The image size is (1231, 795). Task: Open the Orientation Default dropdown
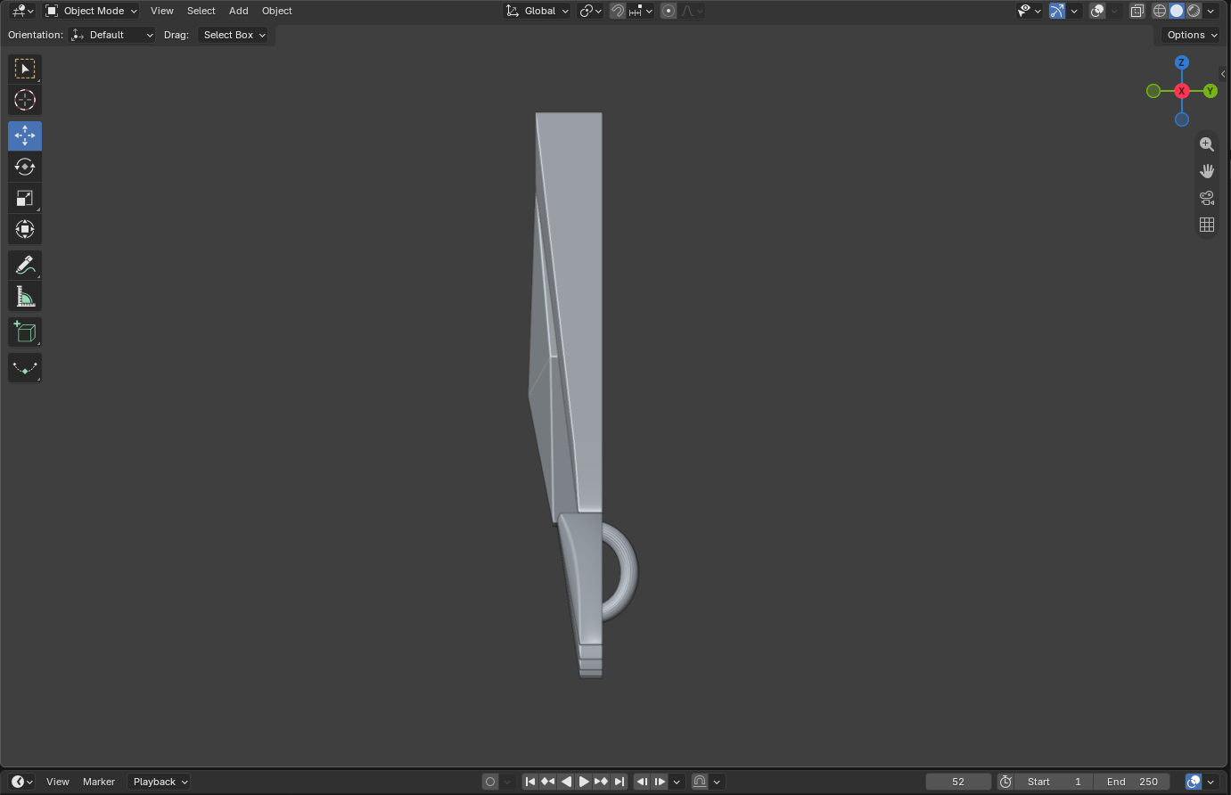112,35
